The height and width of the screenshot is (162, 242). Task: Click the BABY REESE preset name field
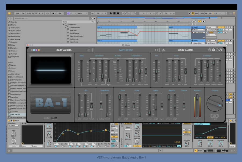coord(126,50)
